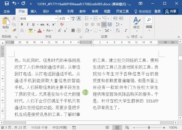Click the borders icon
The image size is (182, 130).
click(96, 30)
